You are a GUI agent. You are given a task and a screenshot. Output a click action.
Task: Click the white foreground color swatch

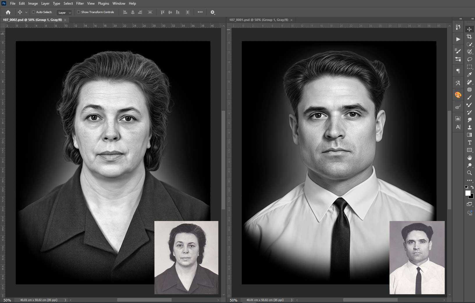467,193
